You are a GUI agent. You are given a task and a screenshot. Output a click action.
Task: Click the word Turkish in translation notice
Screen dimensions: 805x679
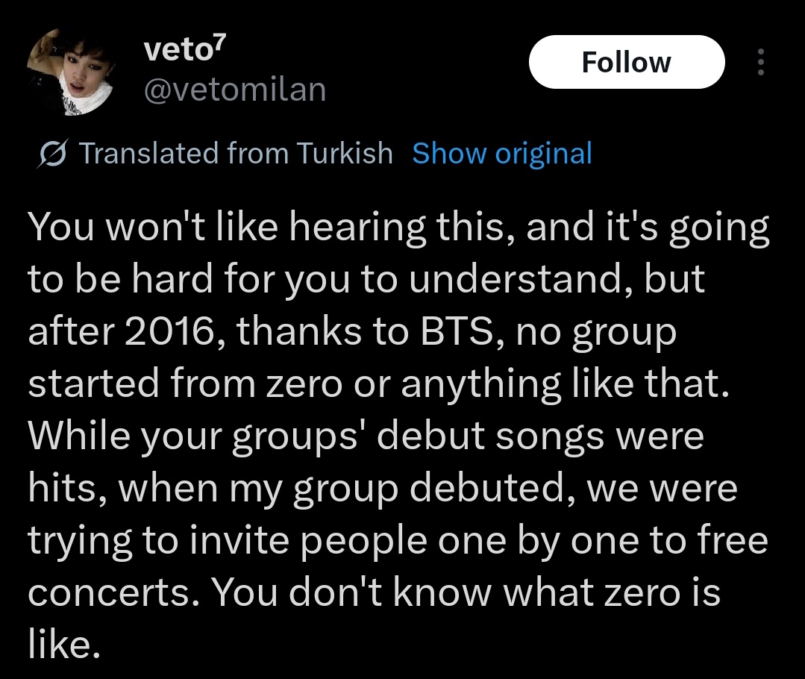pos(345,154)
